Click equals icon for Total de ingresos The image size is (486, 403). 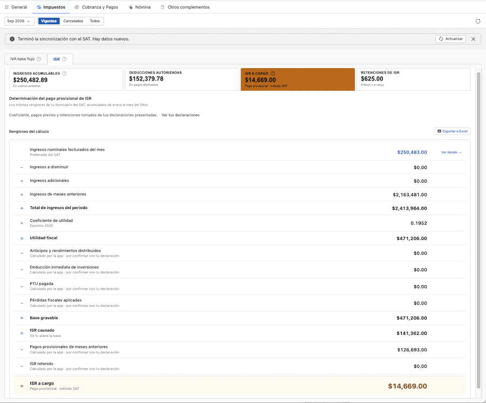[x=22, y=209]
